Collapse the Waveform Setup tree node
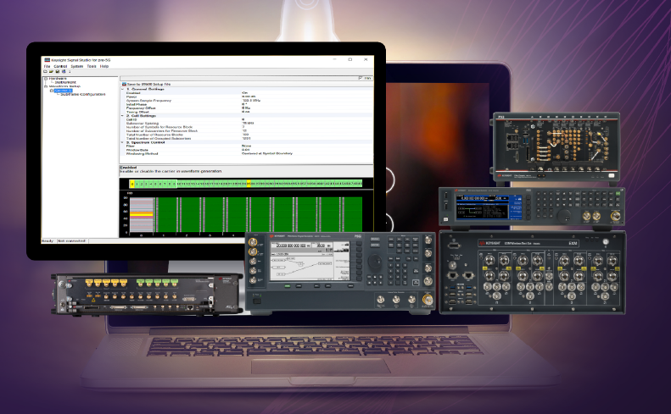Screen dimensions: 671x414 pyautogui.click(x=46, y=86)
